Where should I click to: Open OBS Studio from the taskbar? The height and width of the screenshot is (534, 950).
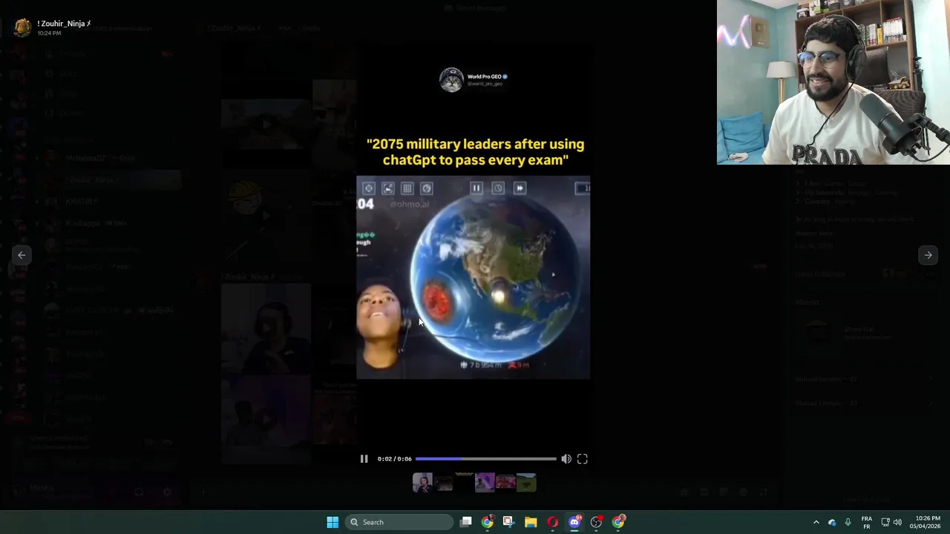pyautogui.click(x=596, y=522)
